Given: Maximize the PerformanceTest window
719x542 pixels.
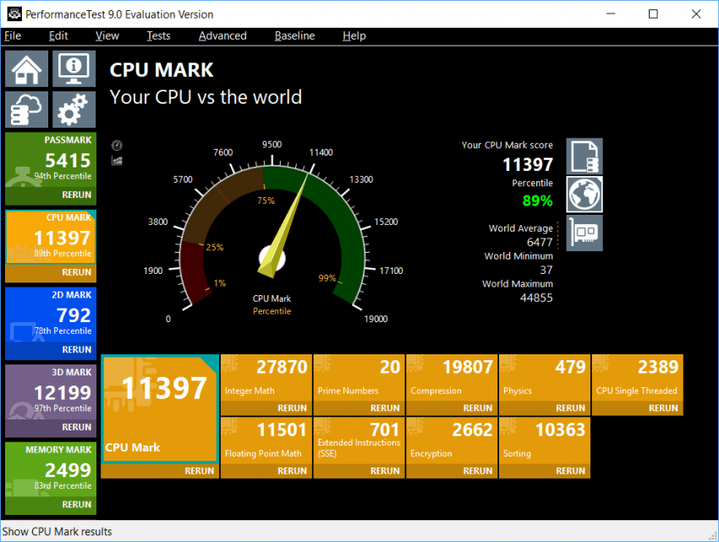Looking at the screenshot, I should pos(653,14).
